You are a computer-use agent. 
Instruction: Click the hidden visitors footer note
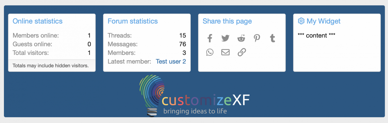click(x=51, y=65)
